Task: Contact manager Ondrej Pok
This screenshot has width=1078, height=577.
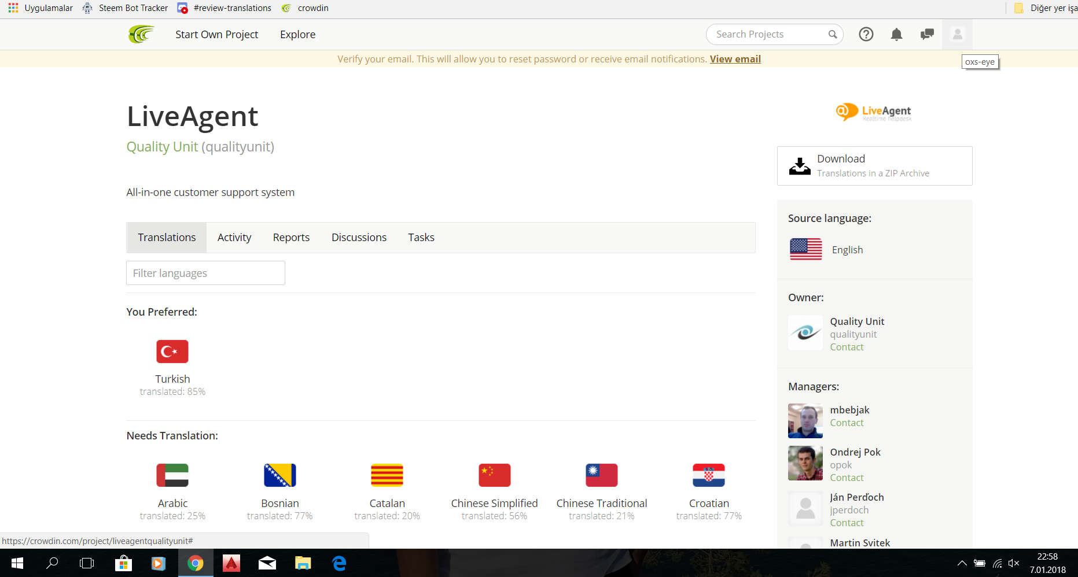Action: coord(847,478)
